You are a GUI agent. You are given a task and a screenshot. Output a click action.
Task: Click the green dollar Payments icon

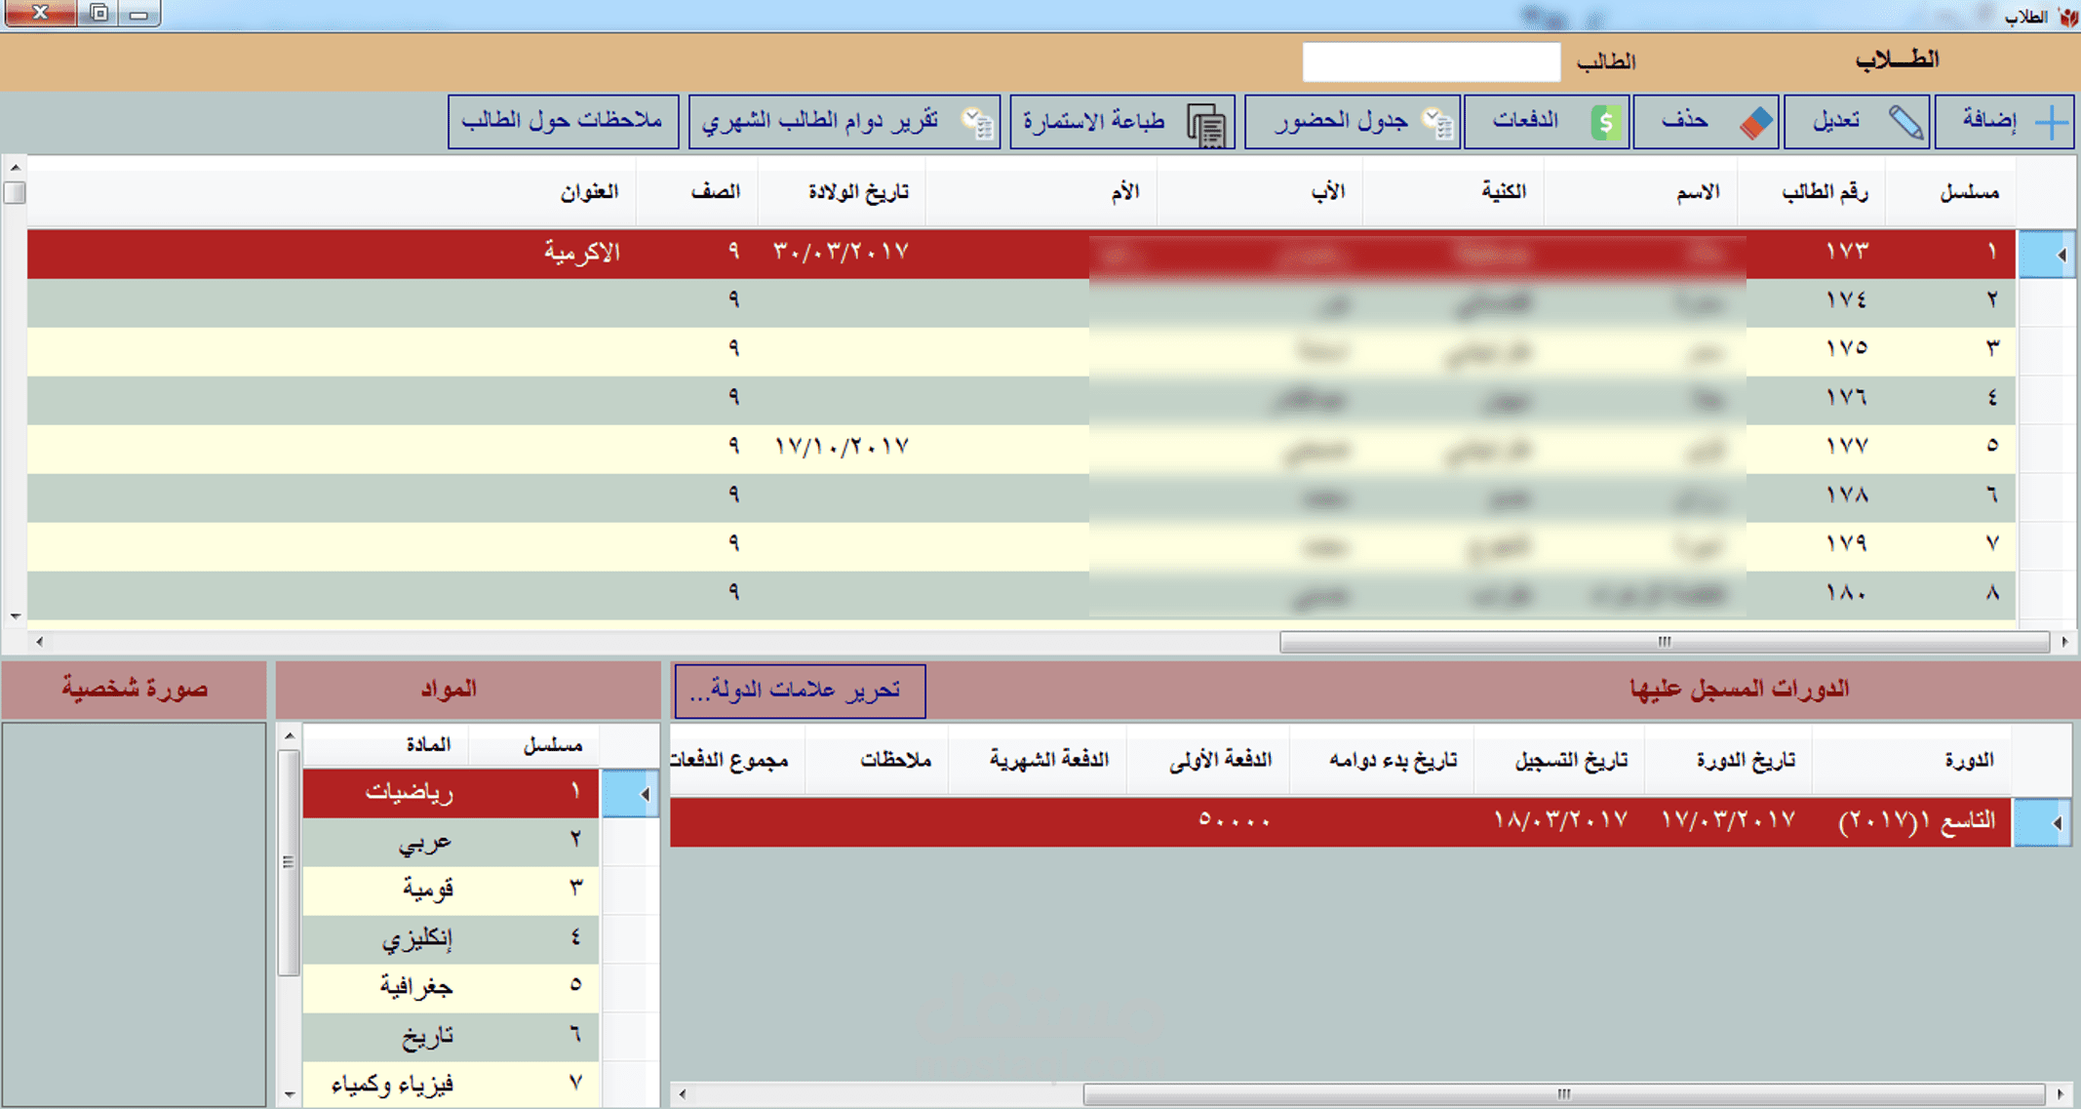coord(1604,122)
